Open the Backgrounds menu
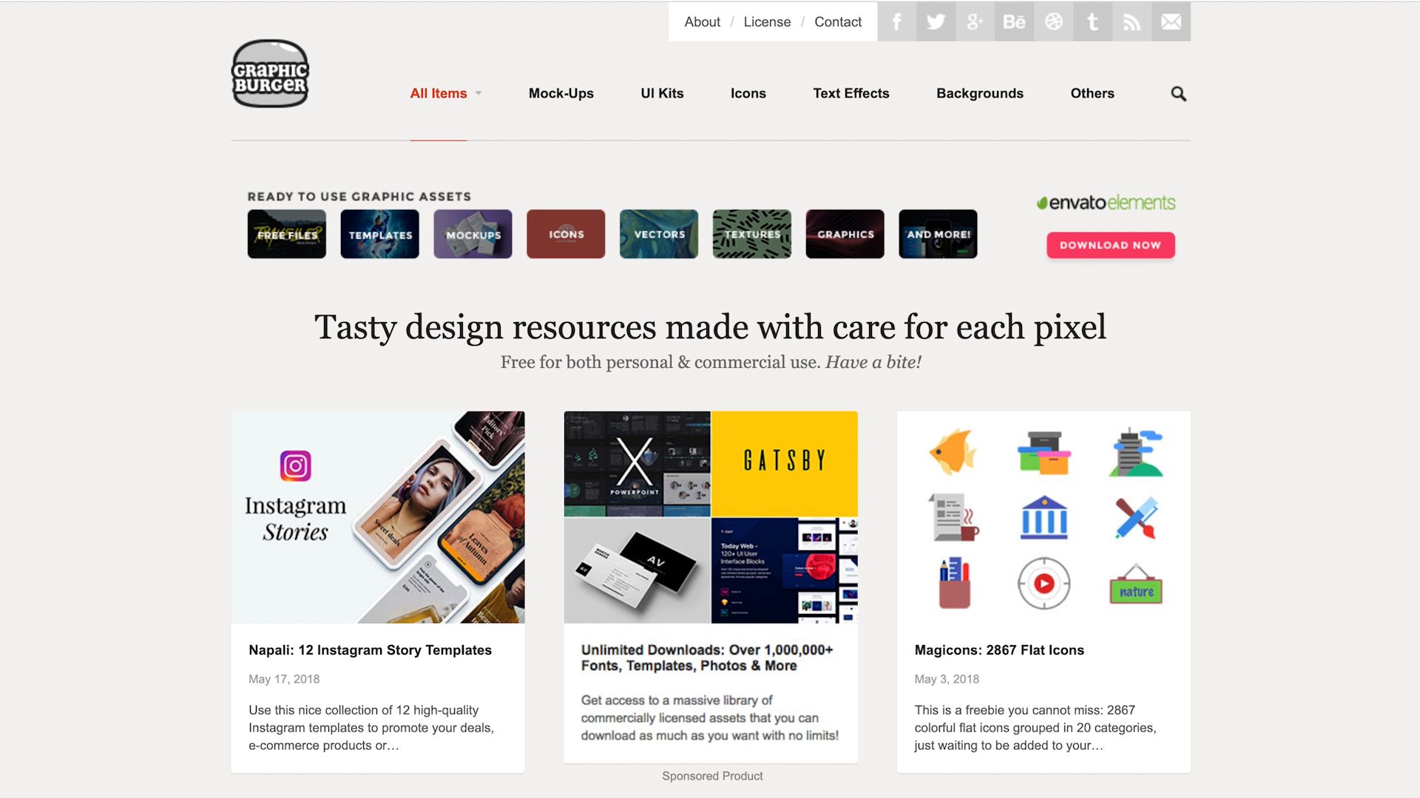The height and width of the screenshot is (798, 1420). point(980,94)
